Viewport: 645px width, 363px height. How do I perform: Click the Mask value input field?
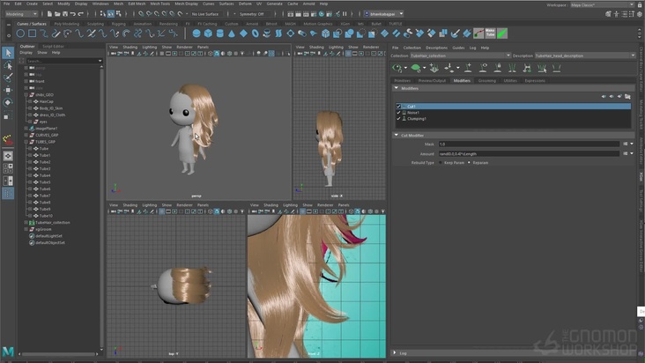tap(529, 144)
